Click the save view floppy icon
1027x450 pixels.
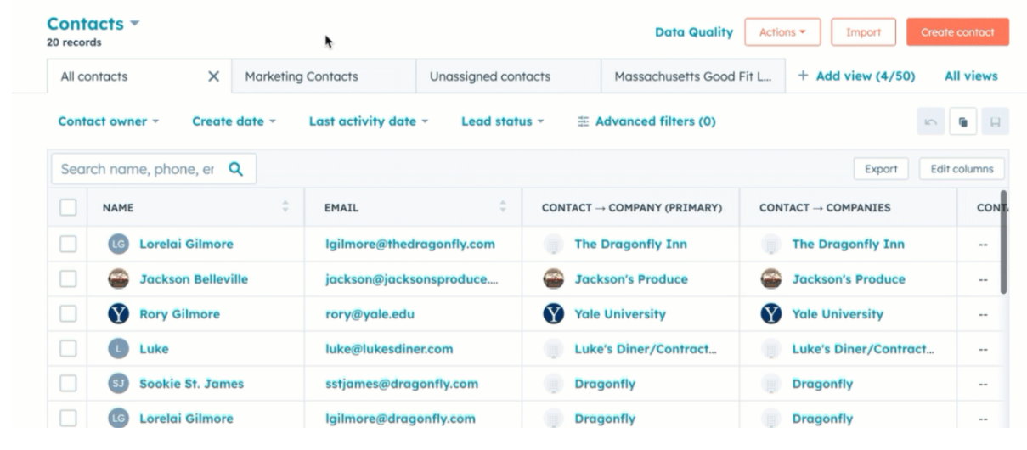pos(995,122)
